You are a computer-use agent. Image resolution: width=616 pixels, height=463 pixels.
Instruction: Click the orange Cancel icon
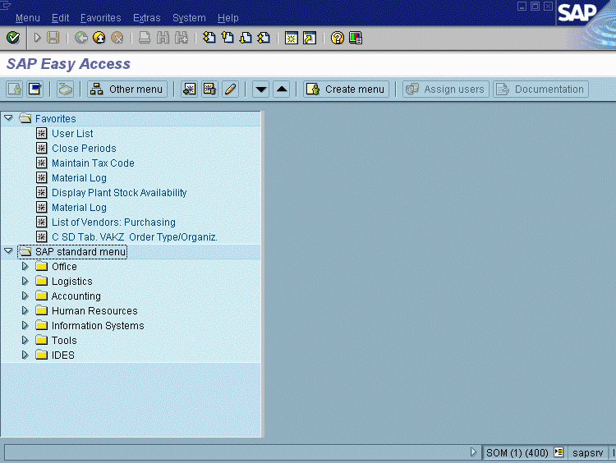click(117, 38)
